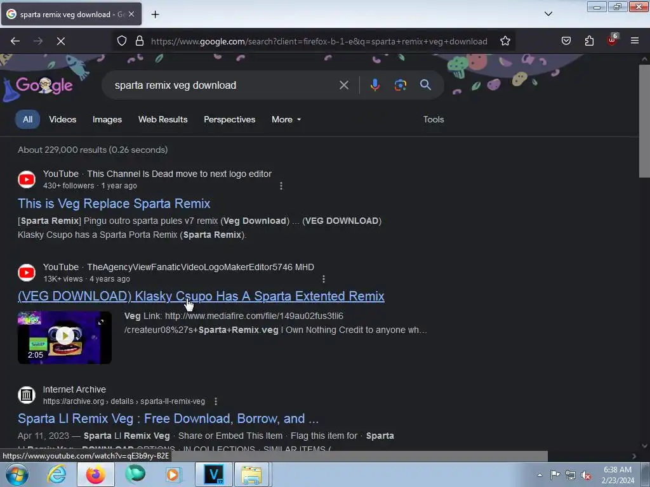The height and width of the screenshot is (487, 650).
Task: Click the About 229,000 results text
Action: 93,150
